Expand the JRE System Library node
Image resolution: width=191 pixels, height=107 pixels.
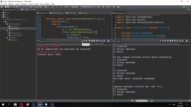coord(3,19)
